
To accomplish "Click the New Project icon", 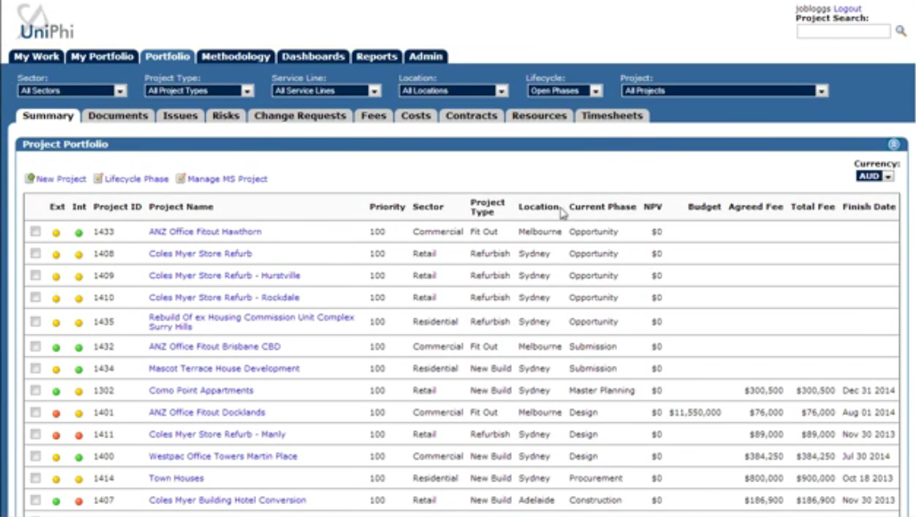I will (30, 178).
